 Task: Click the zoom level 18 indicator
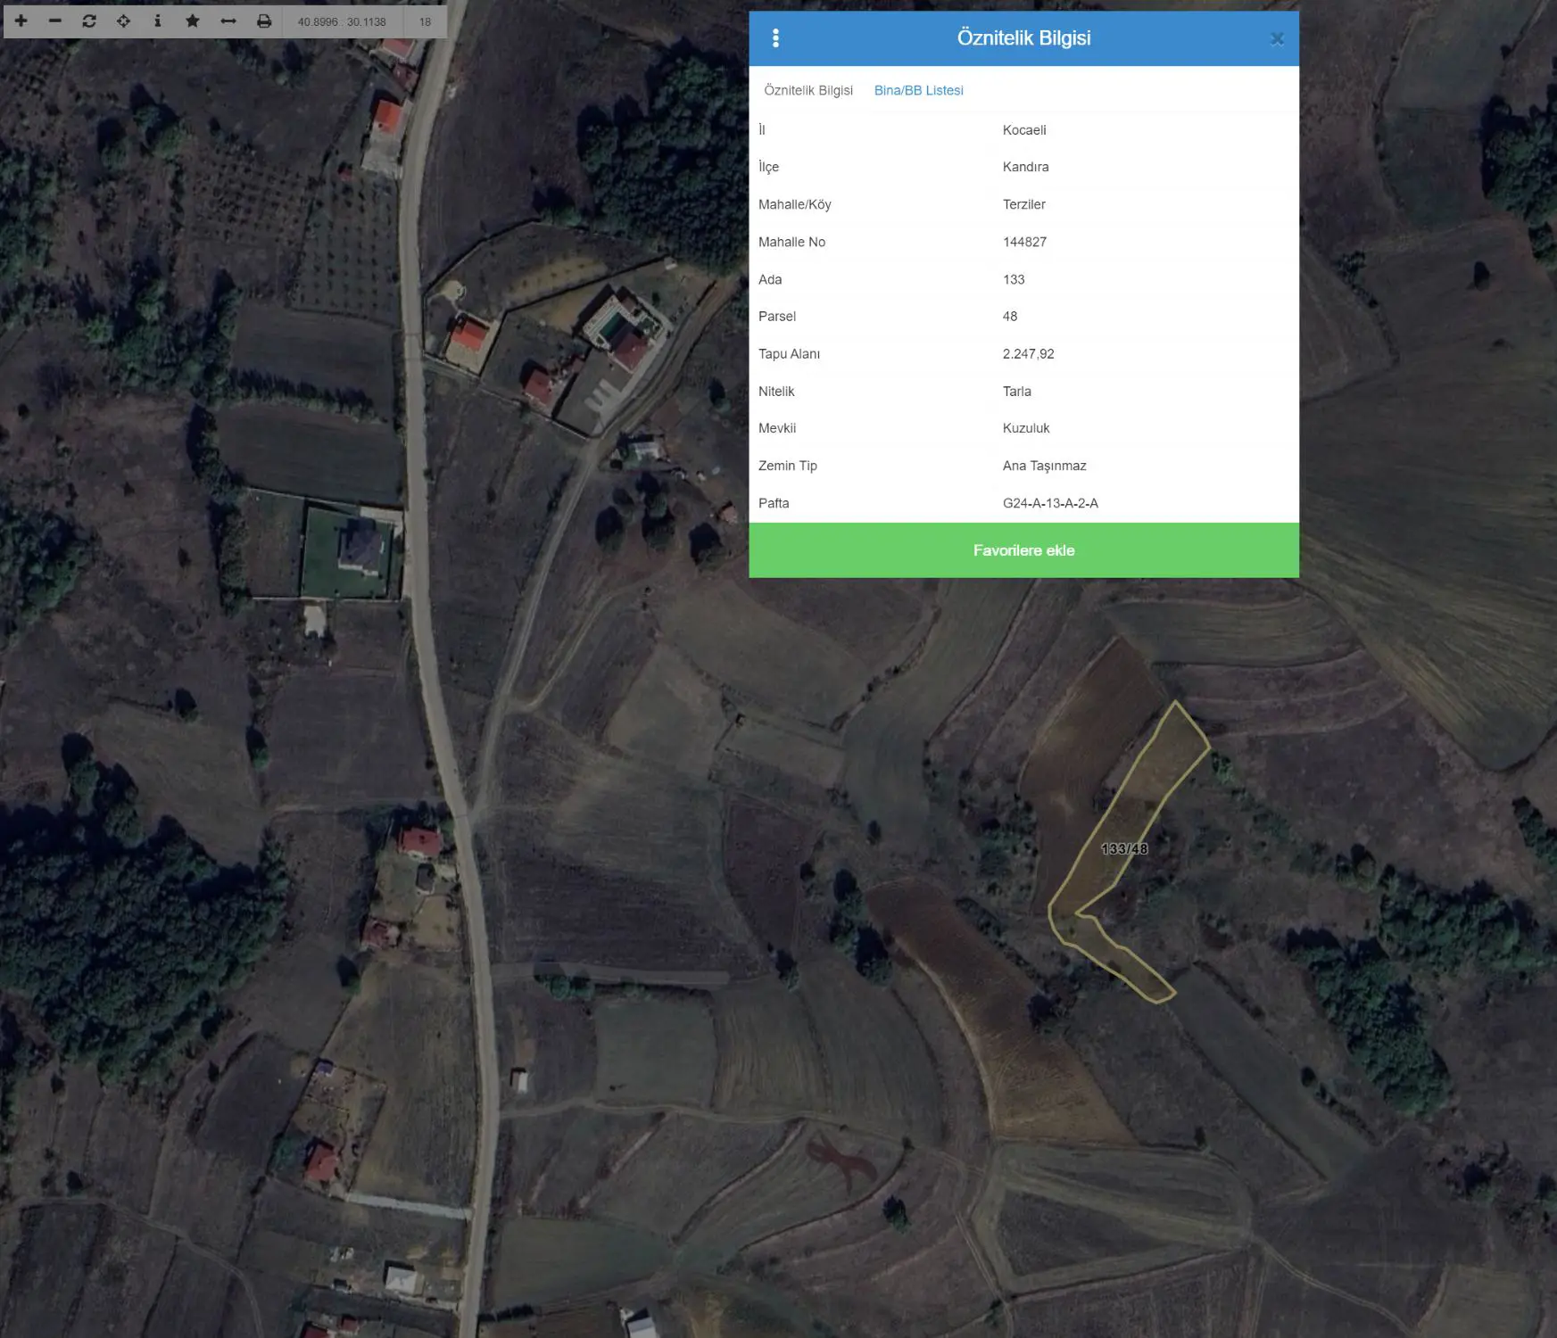pyautogui.click(x=425, y=21)
